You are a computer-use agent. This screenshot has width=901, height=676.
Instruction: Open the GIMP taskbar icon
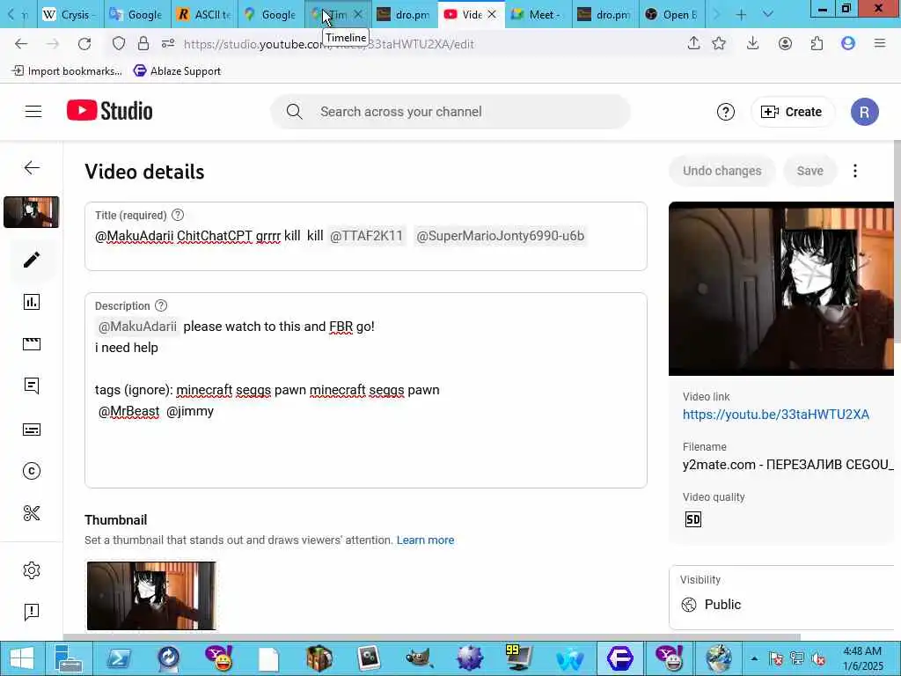[x=419, y=658]
